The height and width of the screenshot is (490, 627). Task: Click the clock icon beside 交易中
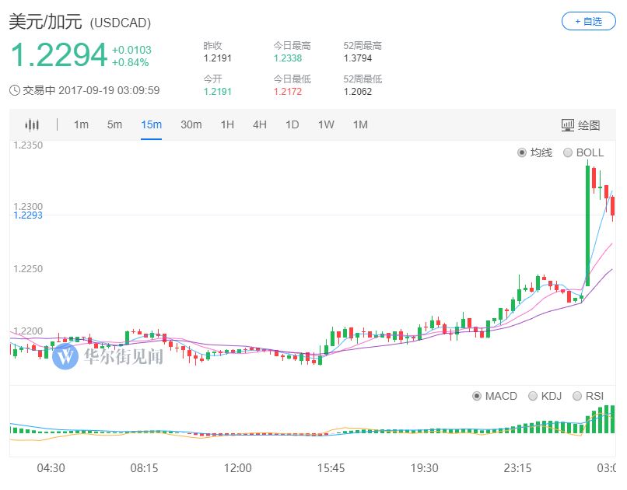tap(15, 90)
